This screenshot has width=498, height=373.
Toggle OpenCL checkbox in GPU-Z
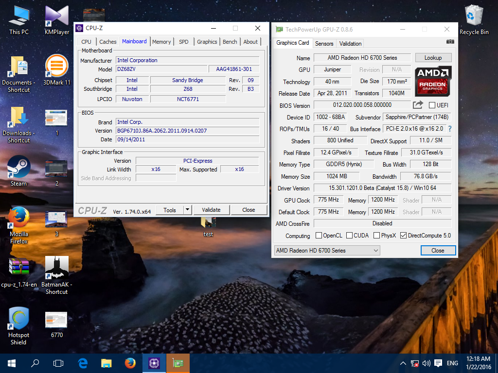tap(319, 236)
